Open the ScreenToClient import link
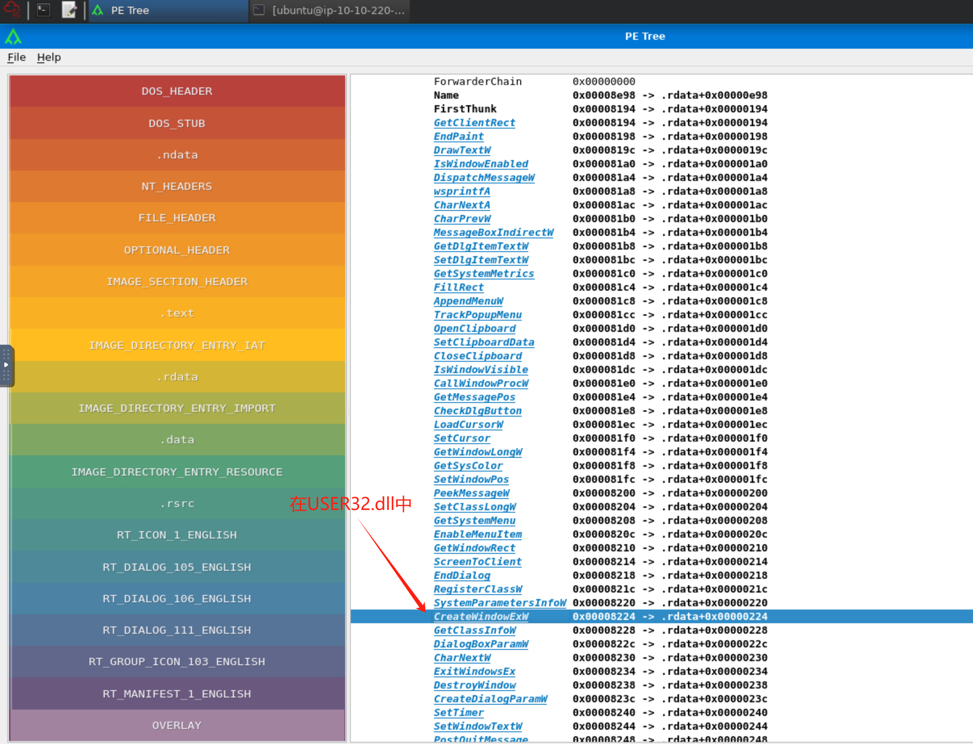The image size is (973, 744). (477, 562)
